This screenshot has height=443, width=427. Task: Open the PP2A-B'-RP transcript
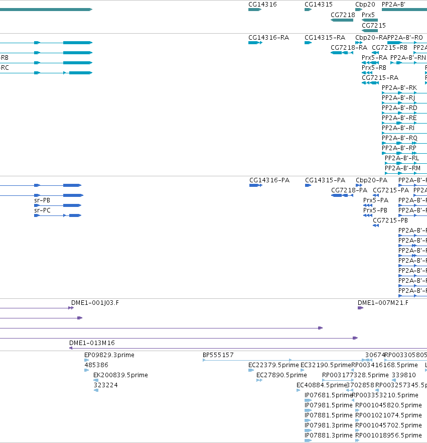(x=404, y=153)
